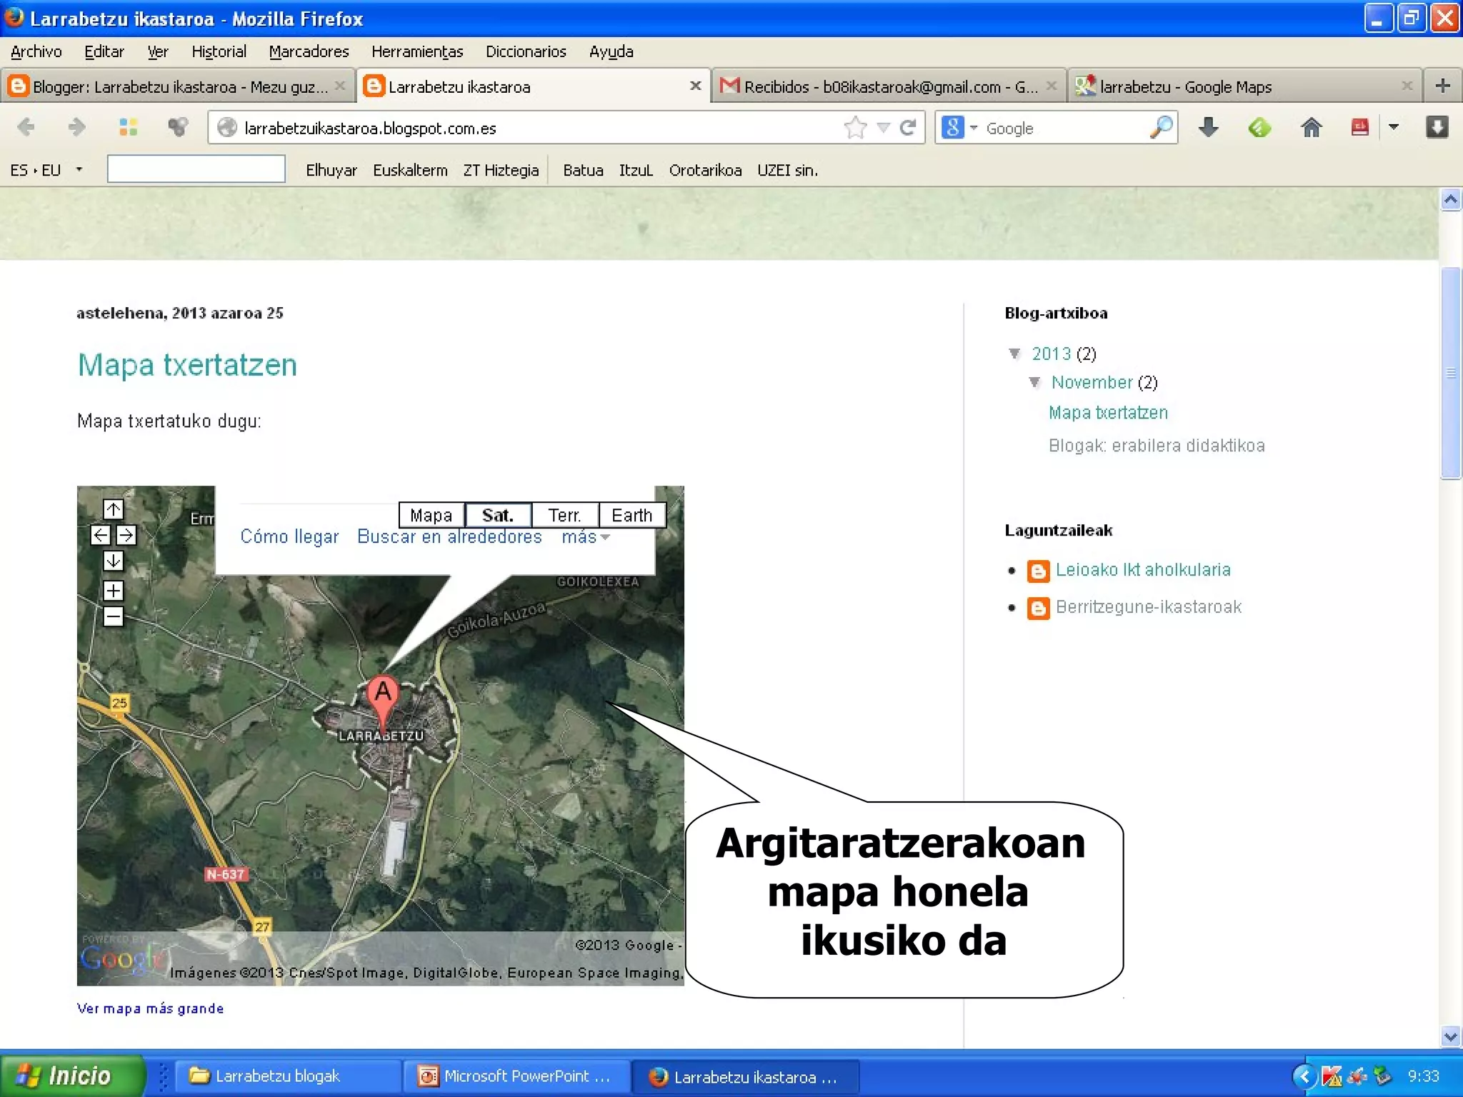Open the downloads arrow icon

click(1208, 128)
